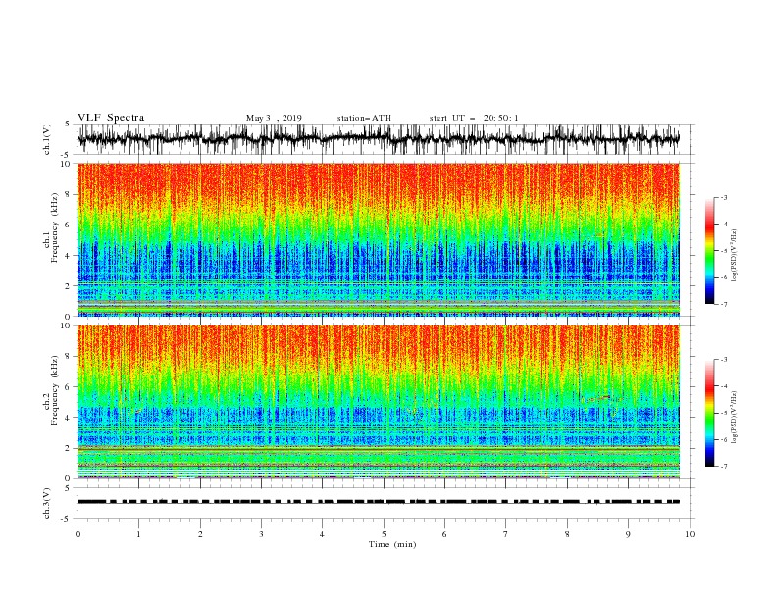Click the "-3" tick on ch.1 color bar

(723, 197)
